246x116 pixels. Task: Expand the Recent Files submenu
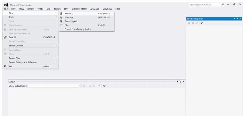pos(56,58)
